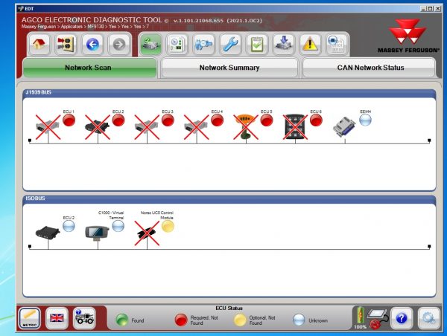Click the red Required, Not Found legend
This screenshot has height=336, width=447.
[181, 320]
